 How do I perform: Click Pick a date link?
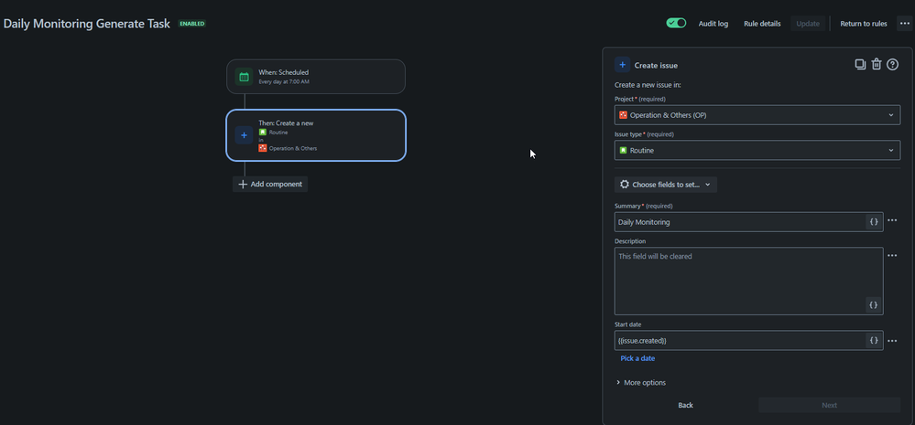click(x=637, y=358)
